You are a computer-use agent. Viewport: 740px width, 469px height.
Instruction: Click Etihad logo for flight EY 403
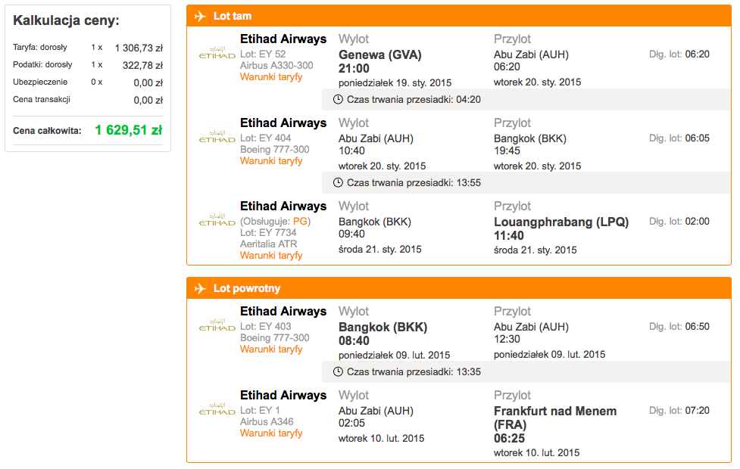[x=217, y=325]
